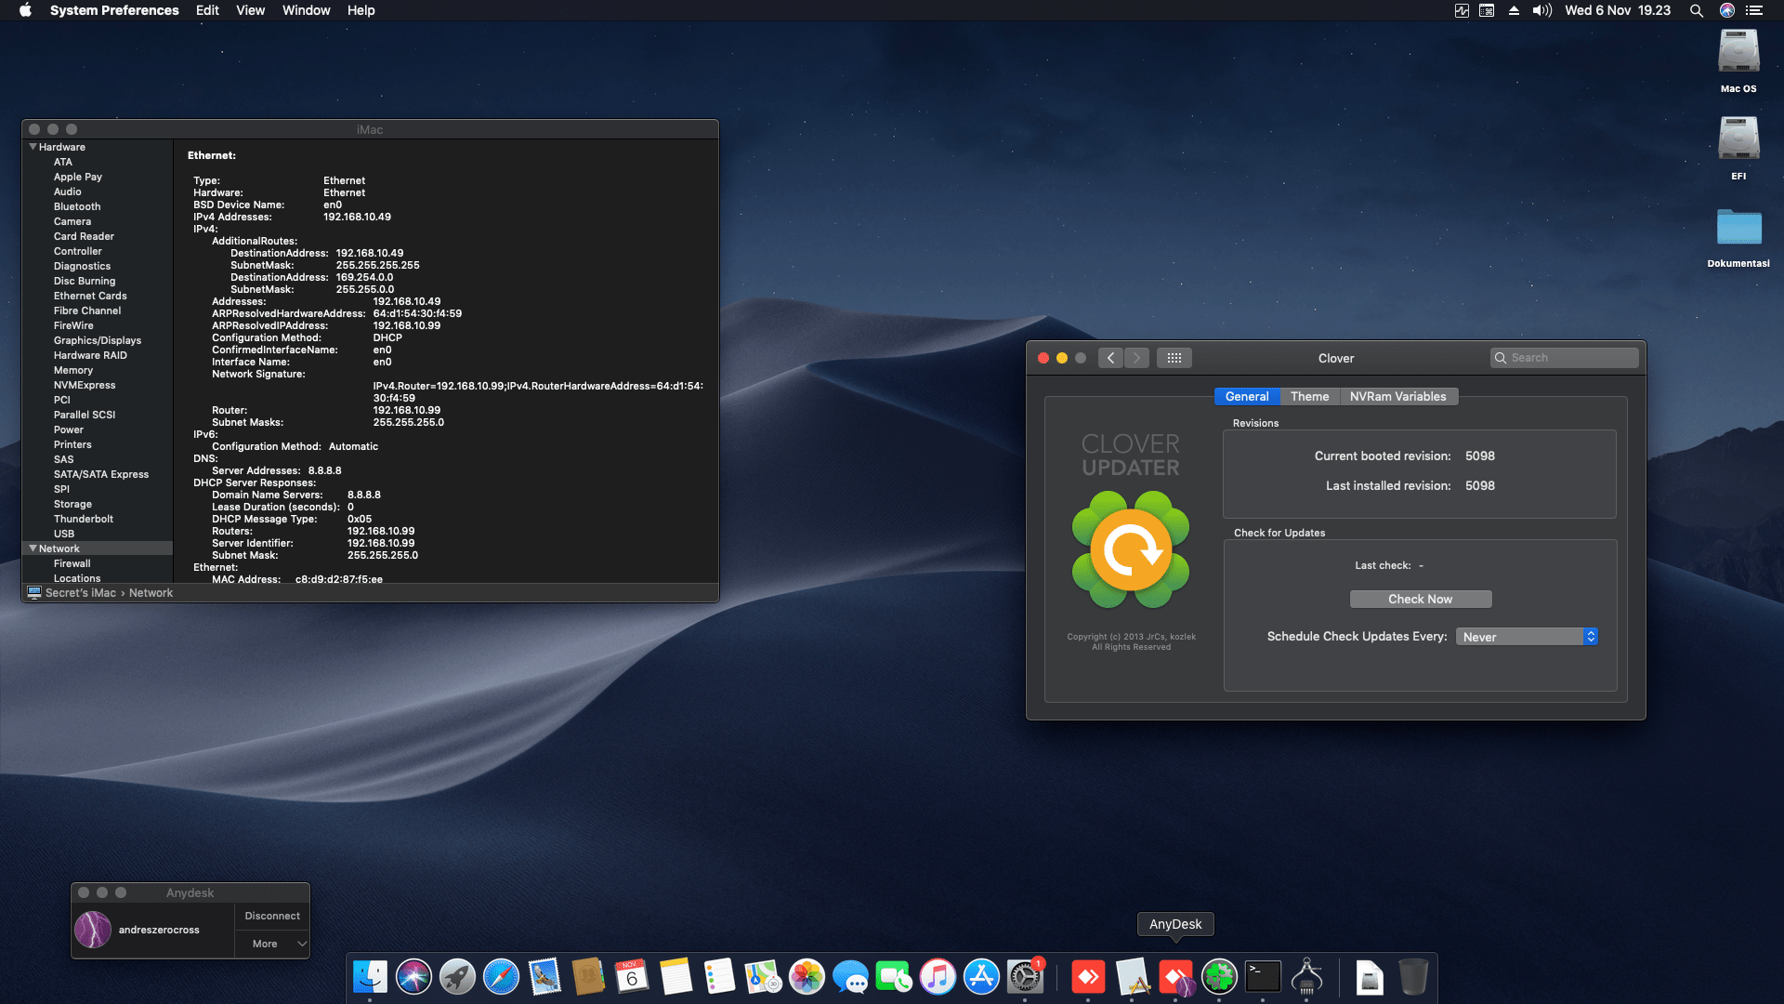Viewport: 1784px width, 1004px height.
Task: Open Terminal icon in dock
Action: [x=1263, y=977]
